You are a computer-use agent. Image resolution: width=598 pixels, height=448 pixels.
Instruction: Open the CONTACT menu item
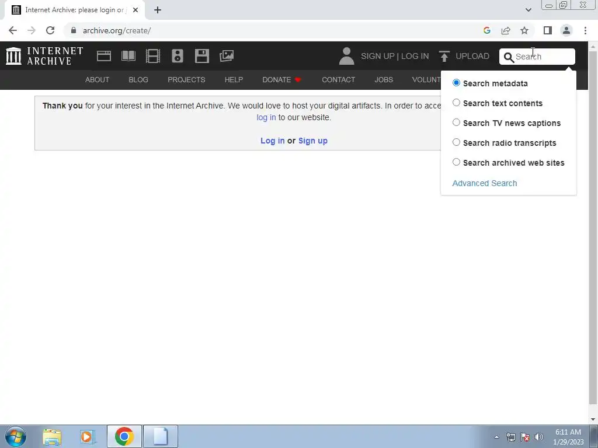point(338,79)
